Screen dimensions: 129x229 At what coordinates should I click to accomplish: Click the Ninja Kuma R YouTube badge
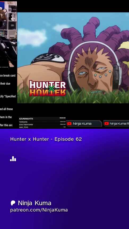[x=116, y=124]
